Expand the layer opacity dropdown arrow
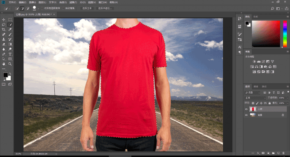Screen dimensions: 290x157 287,98
